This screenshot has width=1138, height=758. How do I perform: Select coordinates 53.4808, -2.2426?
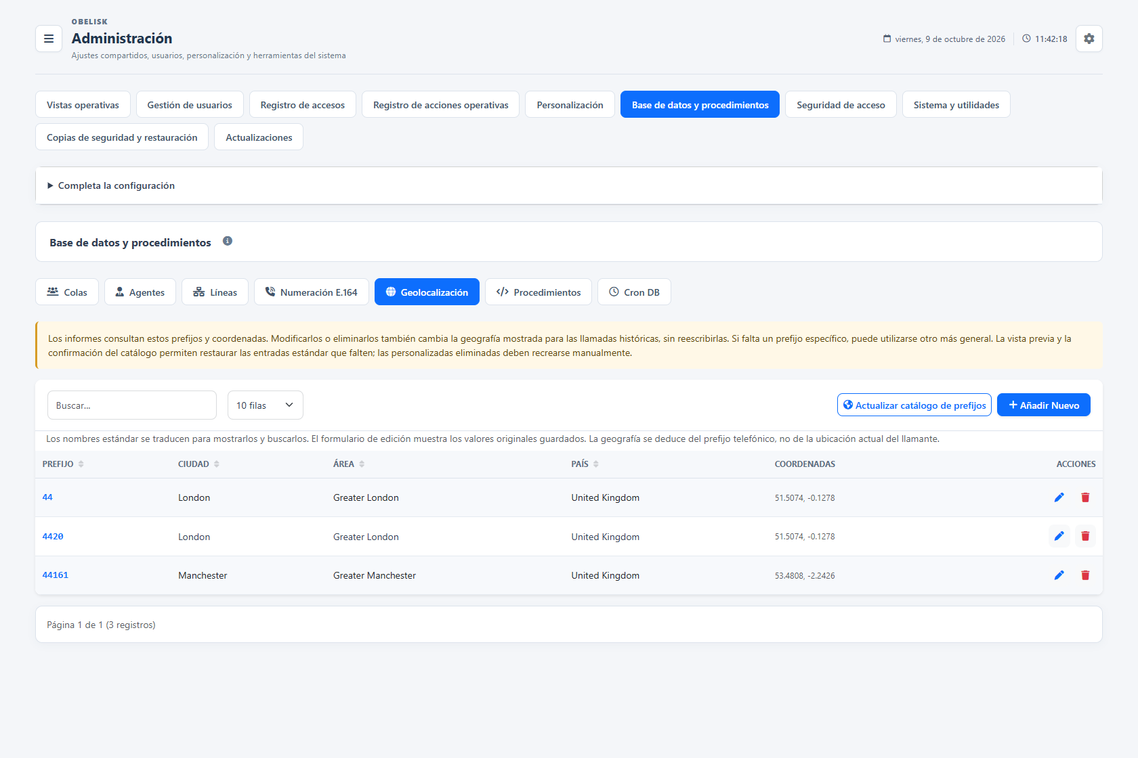point(805,576)
